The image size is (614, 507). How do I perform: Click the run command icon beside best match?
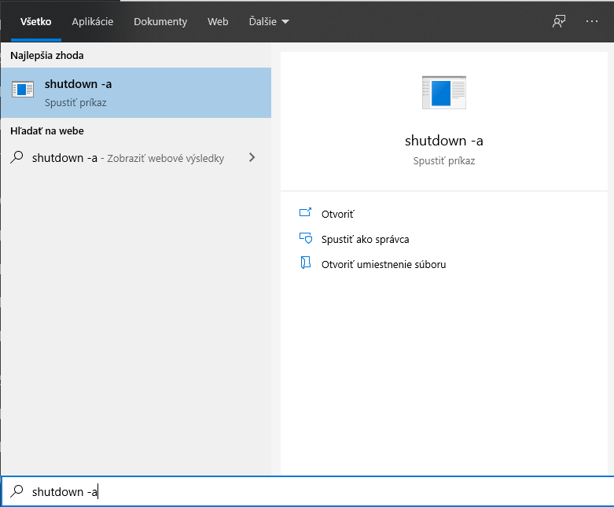coord(23,90)
